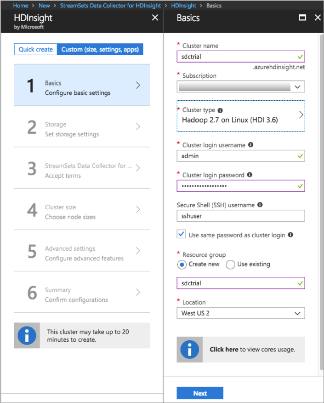324x403 pixels.
Task: Toggle Use same password as cluster login
Action: pyautogui.click(x=181, y=234)
